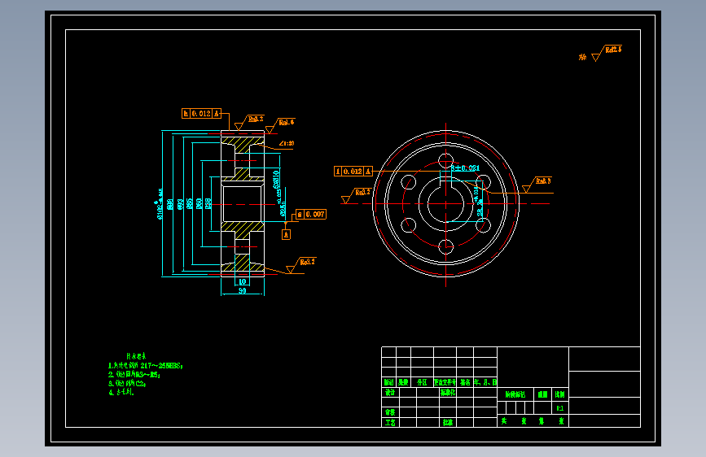Select the 0.012 tolerance frame beside circular view
706x457 pixels.
[353, 172]
